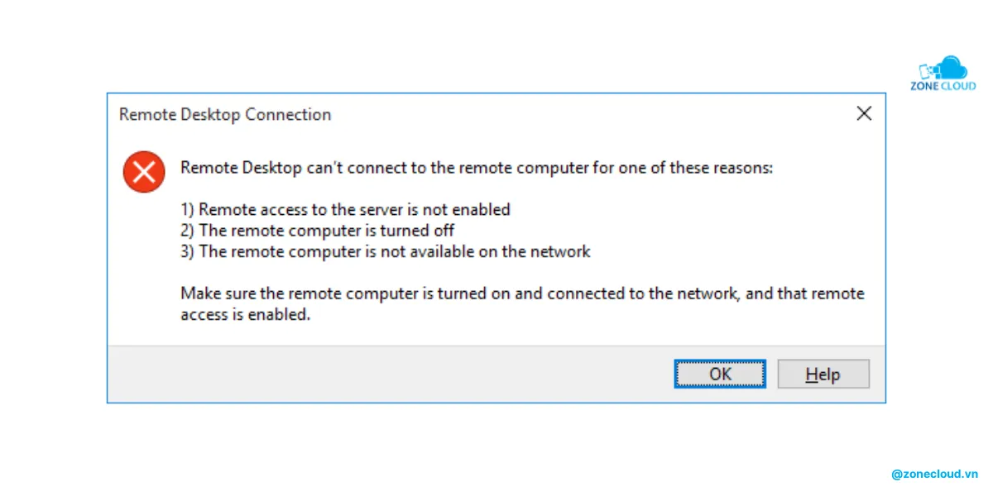The height and width of the screenshot is (496, 993).
Task: Click blank dialog area below the error icon
Action: [144, 265]
